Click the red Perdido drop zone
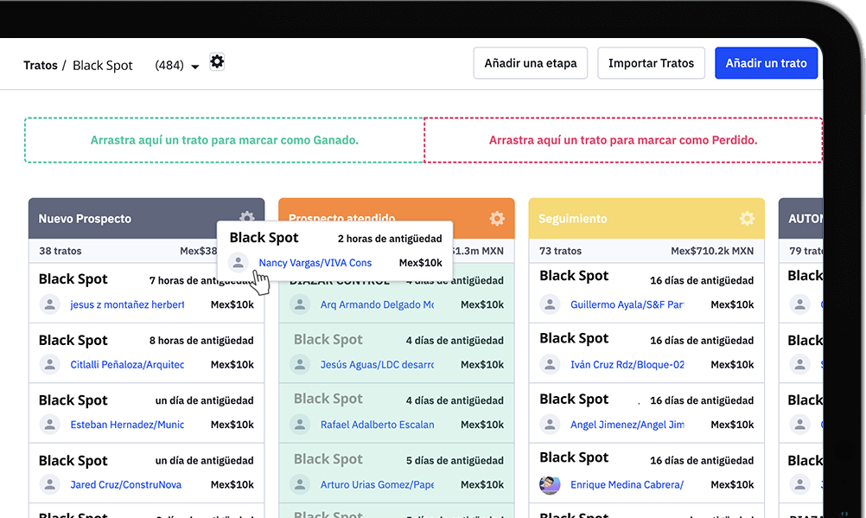The image size is (866, 518). tap(623, 140)
